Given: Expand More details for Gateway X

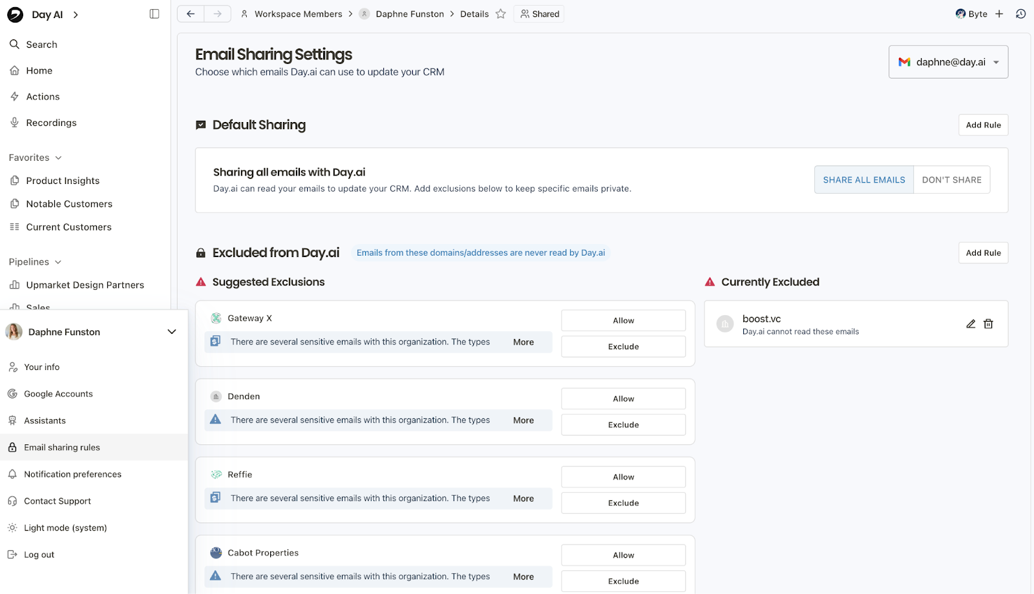Looking at the screenshot, I should point(523,342).
